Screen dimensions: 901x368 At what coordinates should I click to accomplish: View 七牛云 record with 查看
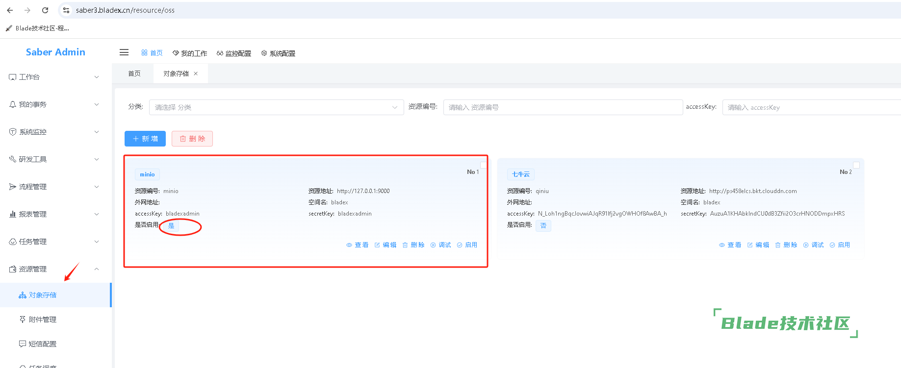pyautogui.click(x=730, y=245)
